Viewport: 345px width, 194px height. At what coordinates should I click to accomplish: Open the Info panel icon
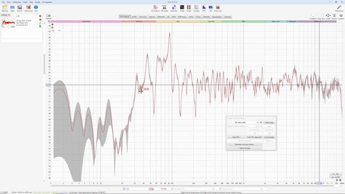pyautogui.click(x=36, y=8)
